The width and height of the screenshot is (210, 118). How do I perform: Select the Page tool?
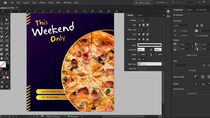pyautogui.click(x=2, y=24)
